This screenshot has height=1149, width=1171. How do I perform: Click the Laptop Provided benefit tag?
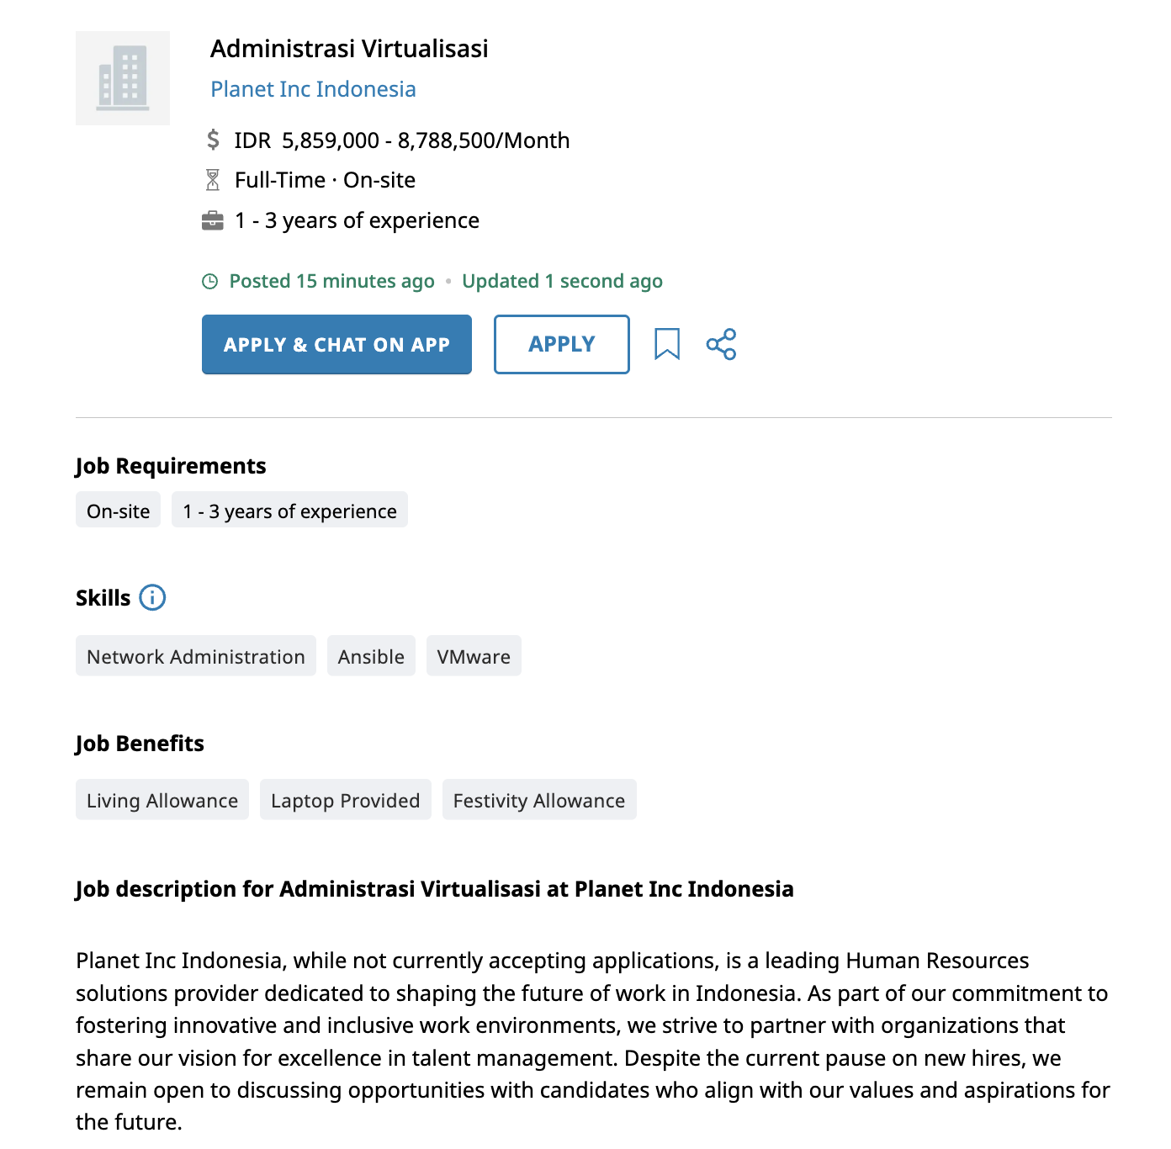point(345,800)
